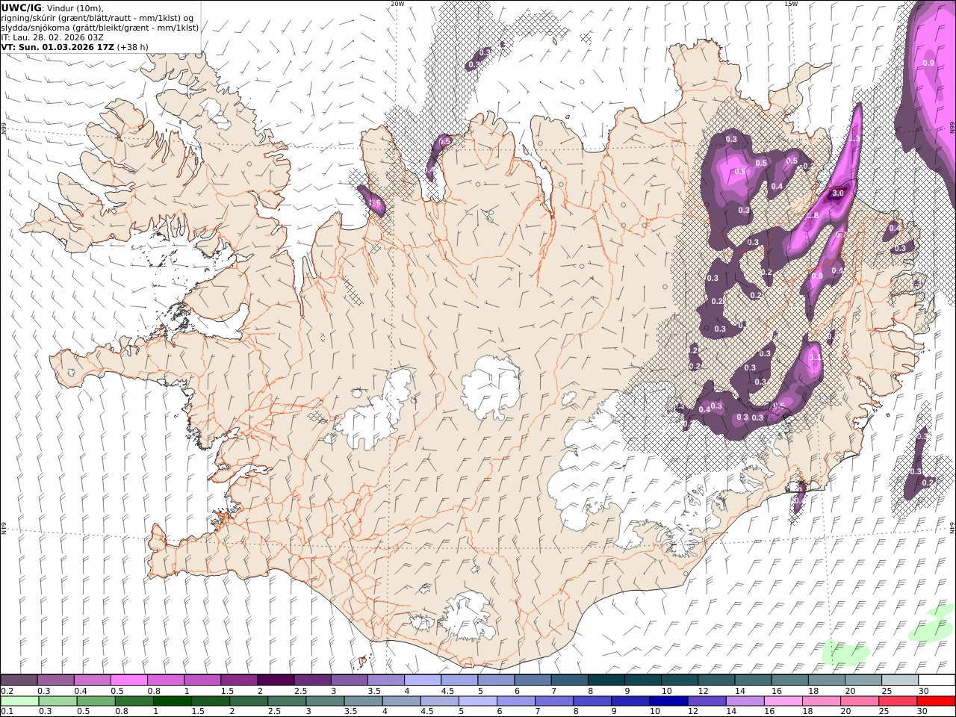Click the 3.0 snowfall maximum value
Image resolution: width=956 pixels, height=717 pixels.
[x=837, y=193]
